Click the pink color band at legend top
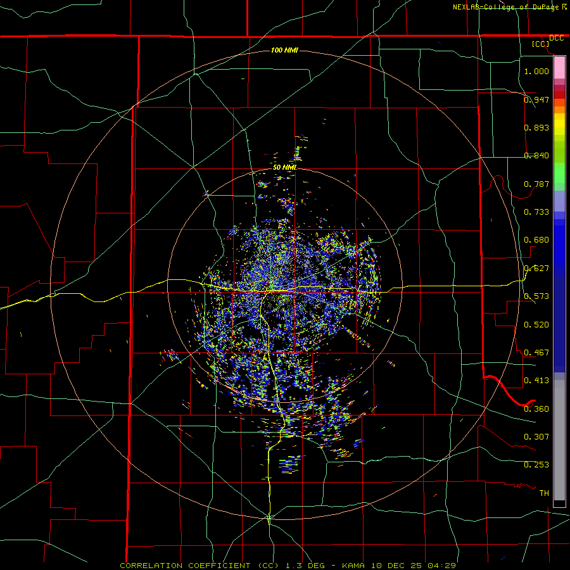Viewport: 570px width, 570px height. coord(559,67)
